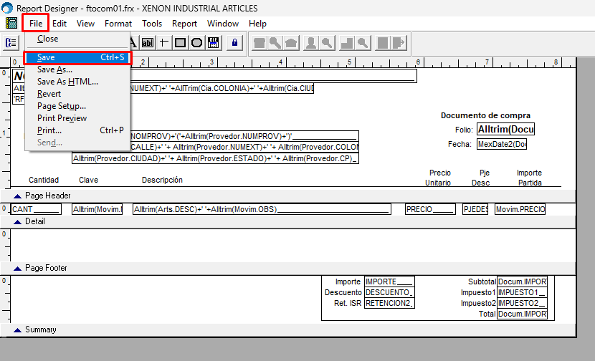Click the document control icon left of File
The image size is (595, 361).
coord(11,23)
